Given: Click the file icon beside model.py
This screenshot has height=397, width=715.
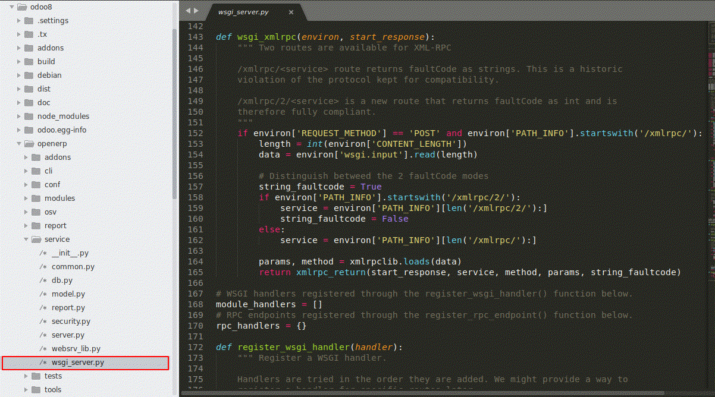Looking at the screenshot, I should [x=43, y=294].
